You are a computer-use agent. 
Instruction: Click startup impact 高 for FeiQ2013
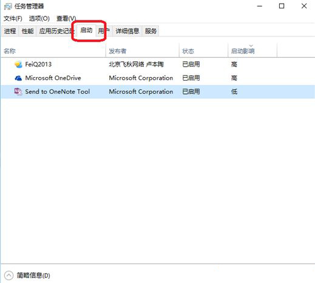[234, 64]
